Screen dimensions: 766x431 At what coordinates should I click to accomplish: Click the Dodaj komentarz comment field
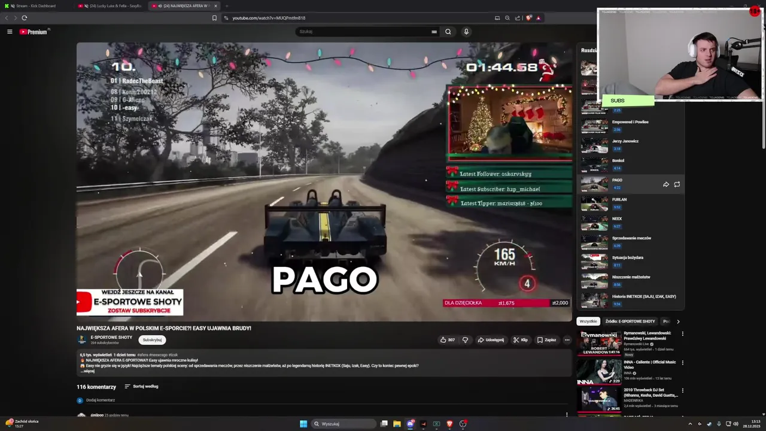323,400
